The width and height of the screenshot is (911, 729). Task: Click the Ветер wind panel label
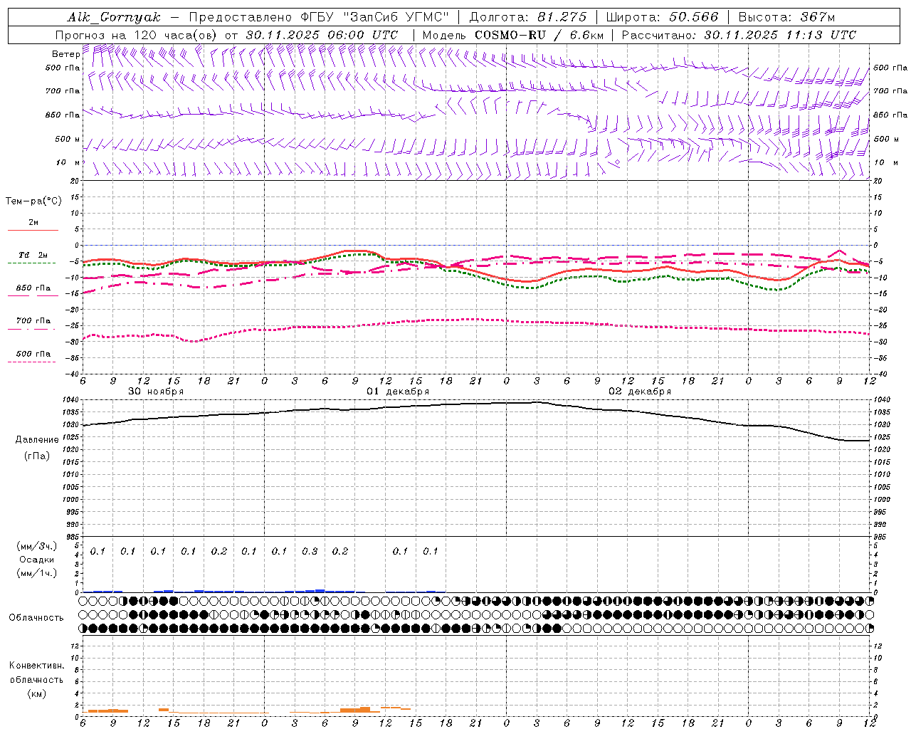click(x=65, y=54)
